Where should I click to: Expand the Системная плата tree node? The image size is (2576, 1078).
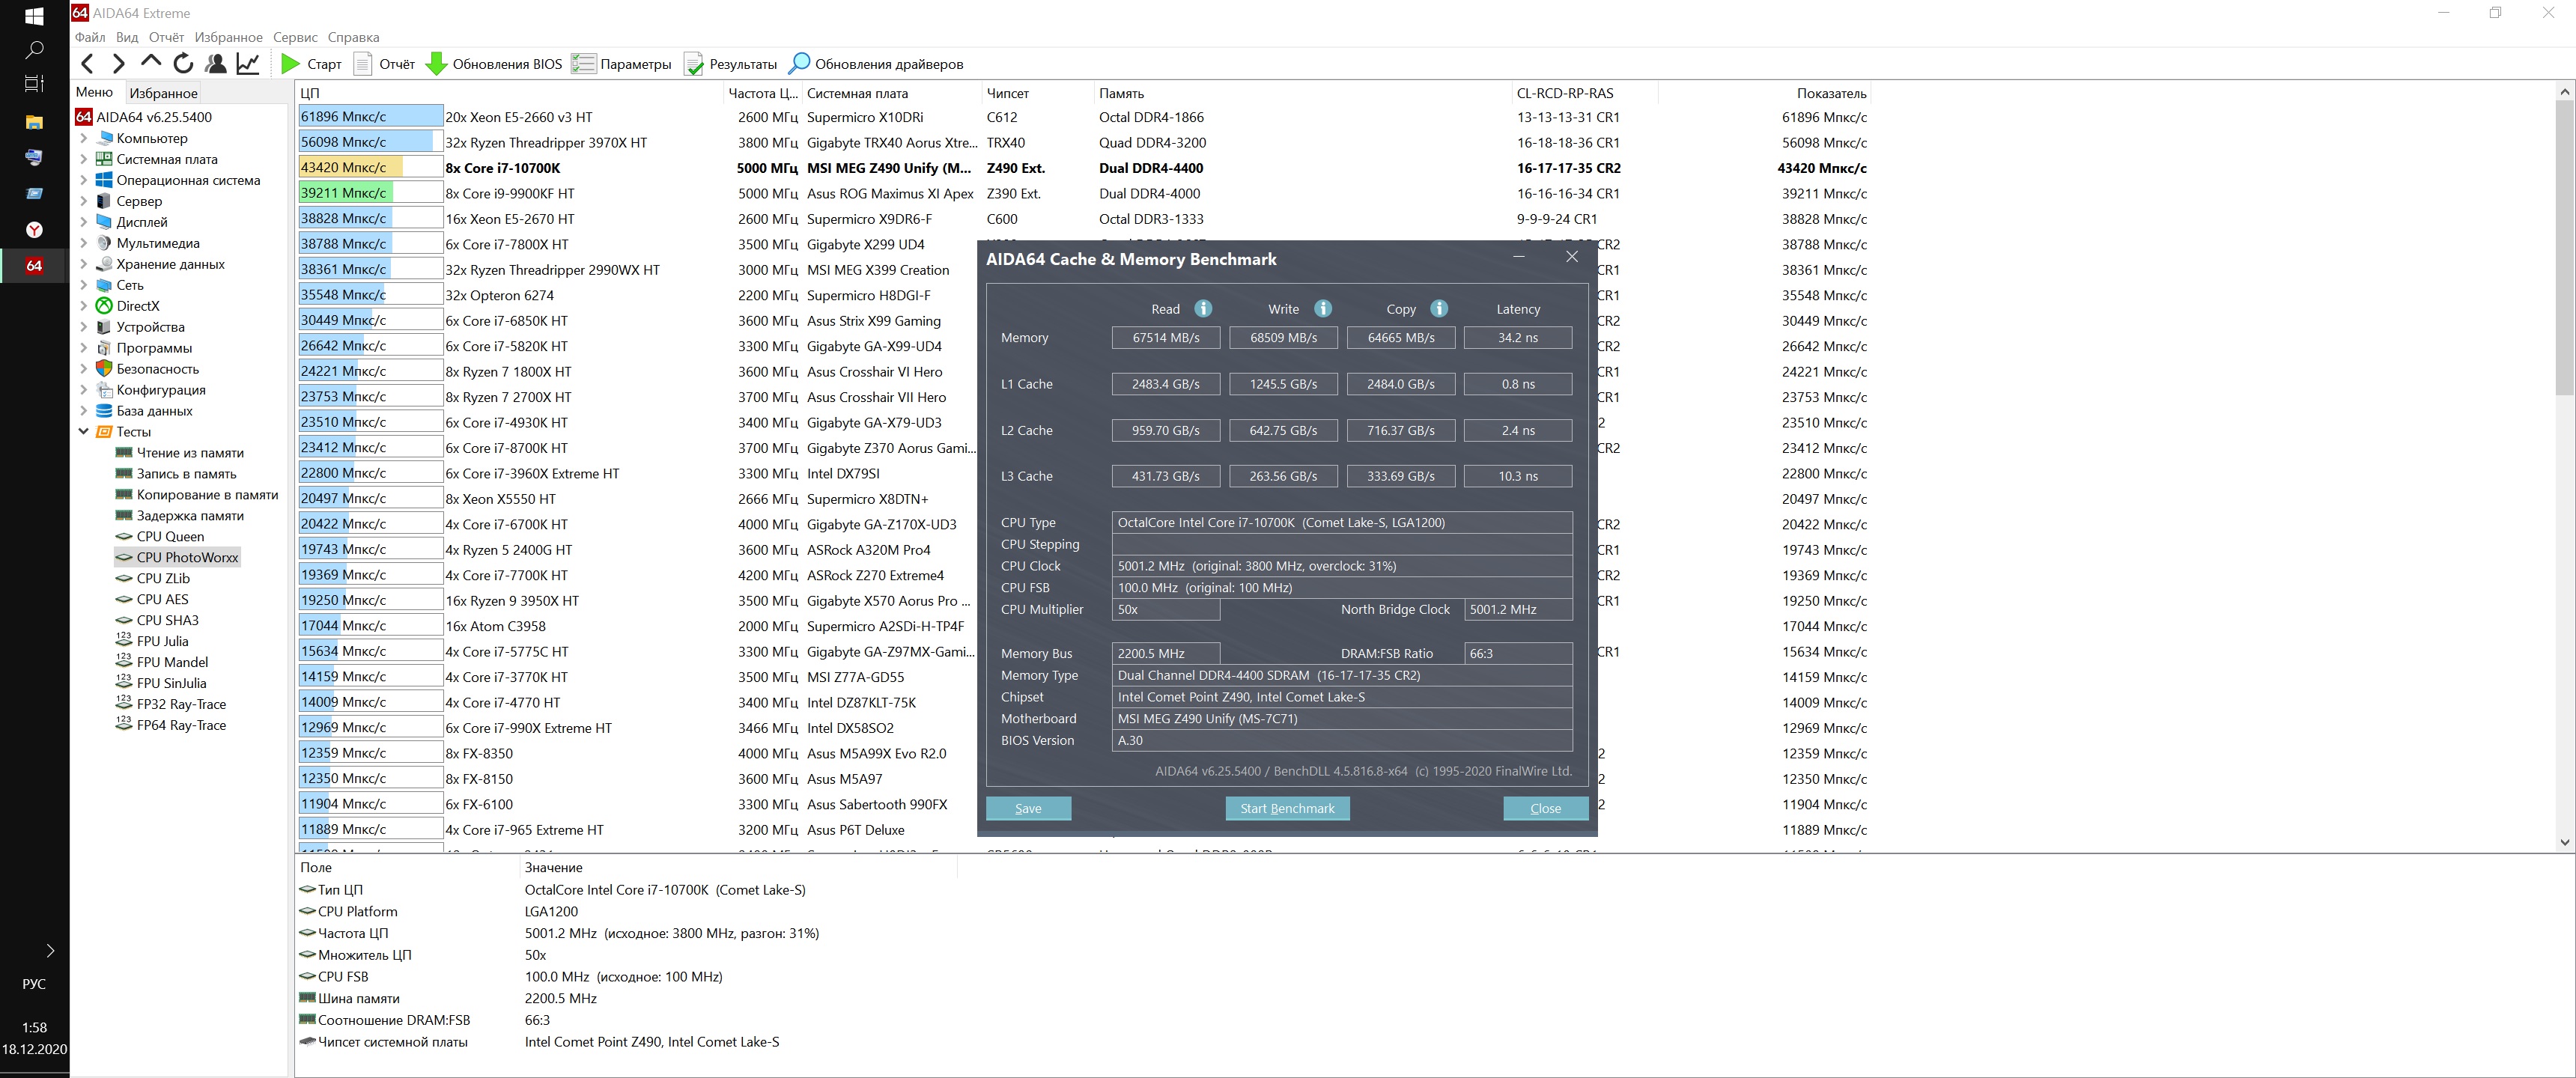tap(84, 160)
